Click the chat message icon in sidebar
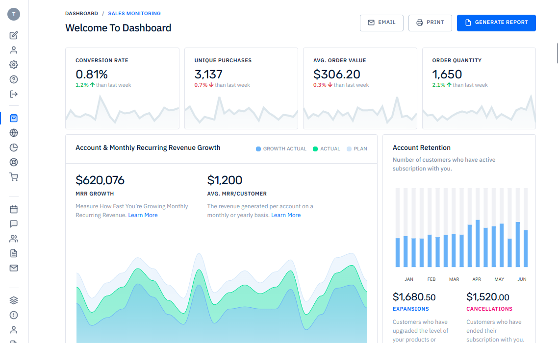The image size is (558, 343). [x=14, y=224]
